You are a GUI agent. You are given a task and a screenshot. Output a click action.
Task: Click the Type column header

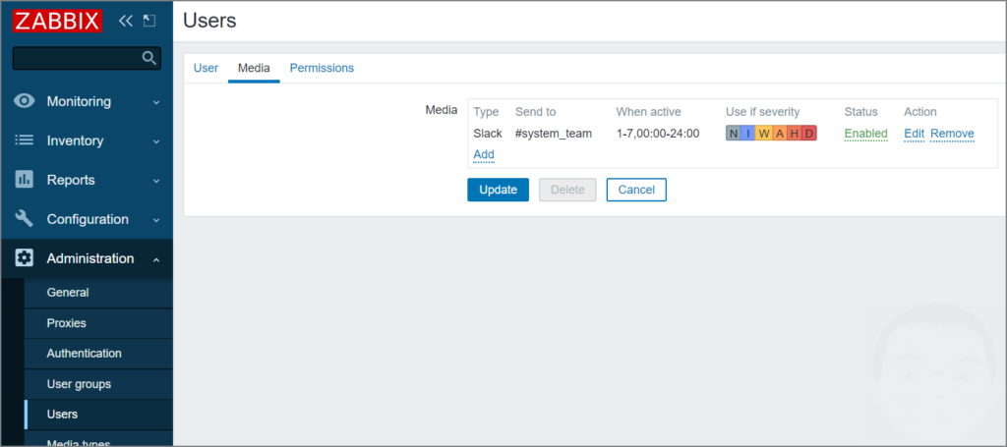(x=486, y=112)
